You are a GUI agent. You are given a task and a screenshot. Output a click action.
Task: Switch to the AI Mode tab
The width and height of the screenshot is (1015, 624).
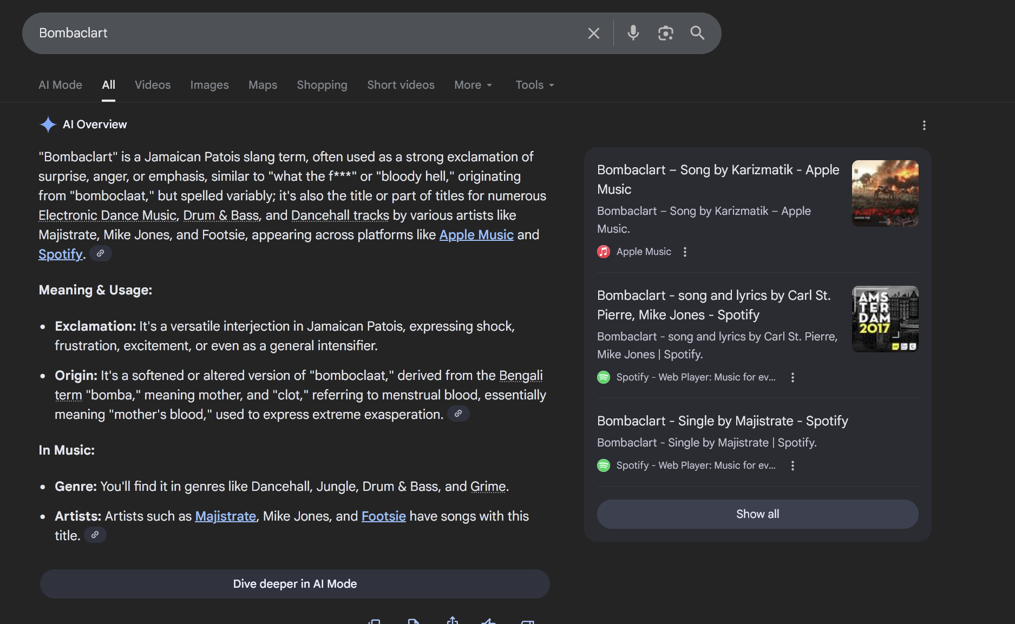point(60,85)
